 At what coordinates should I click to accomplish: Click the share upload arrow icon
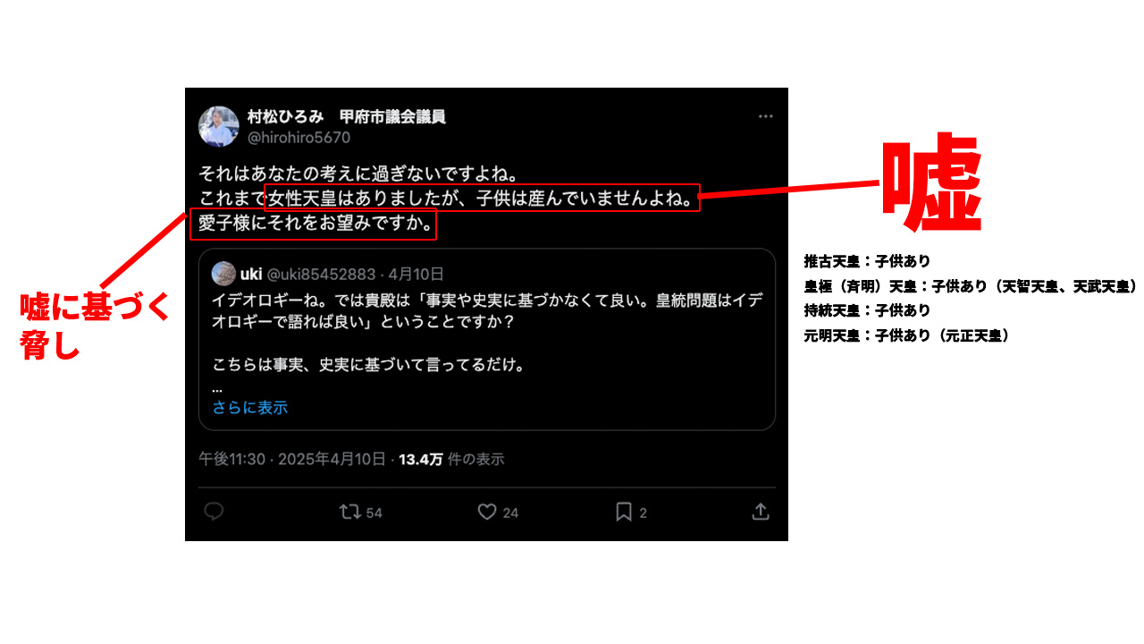(761, 512)
